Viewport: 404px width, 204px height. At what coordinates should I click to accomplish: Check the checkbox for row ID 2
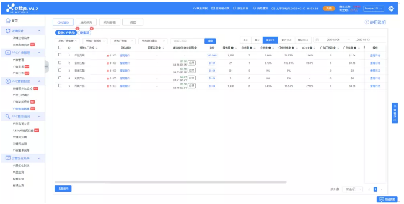(60, 63)
